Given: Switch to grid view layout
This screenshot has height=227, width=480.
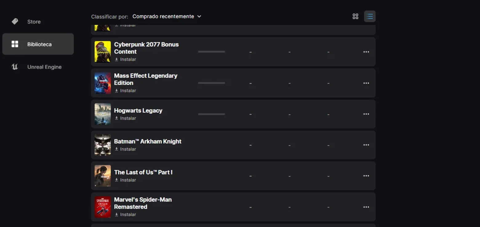Looking at the screenshot, I should [355, 16].
